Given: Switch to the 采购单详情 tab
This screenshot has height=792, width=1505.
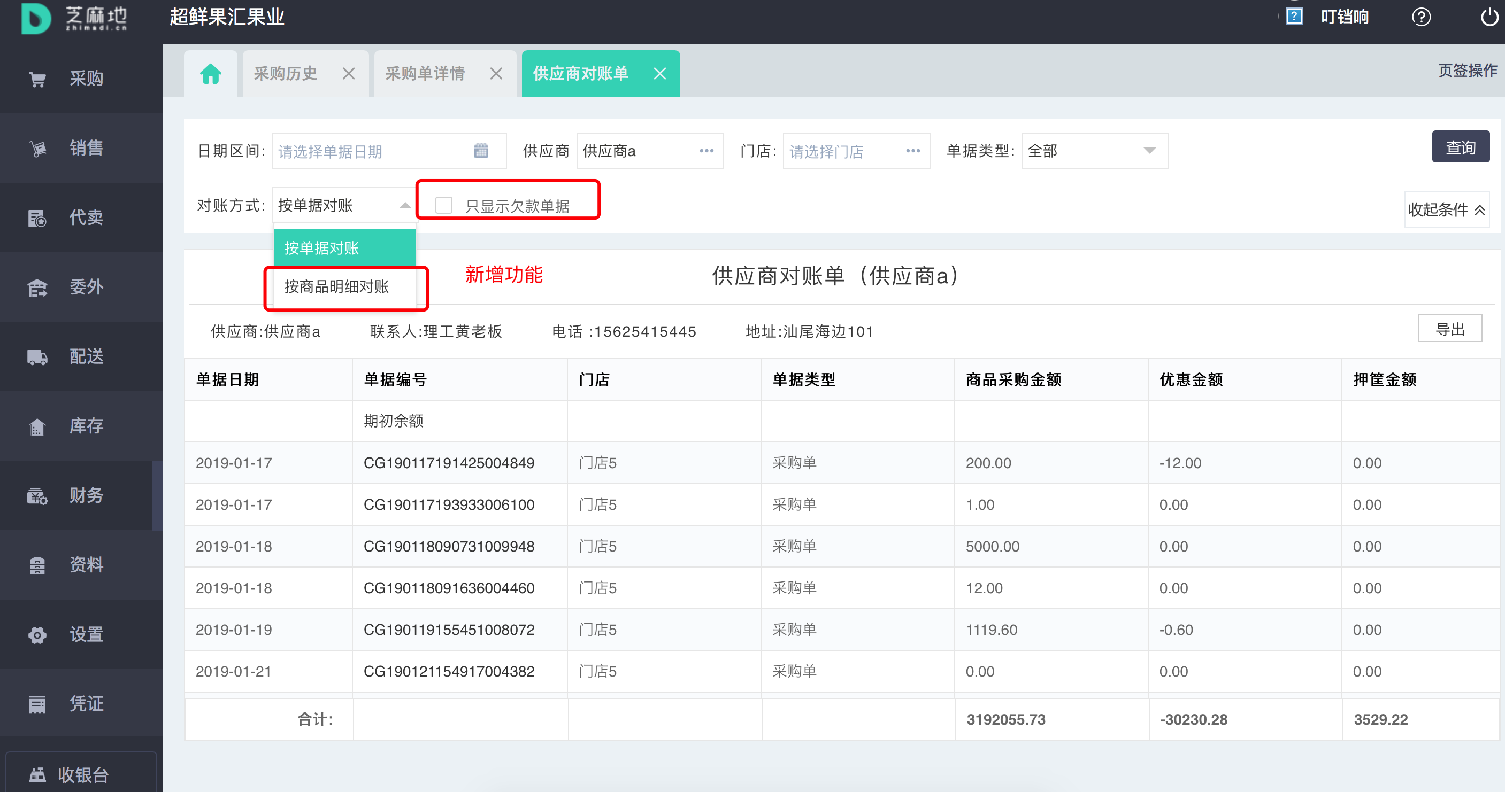Looking at the screenshot, I should pos(425,74).
